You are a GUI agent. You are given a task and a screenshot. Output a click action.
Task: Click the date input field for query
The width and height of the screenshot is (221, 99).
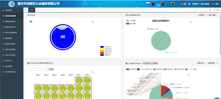coord(39,69)
